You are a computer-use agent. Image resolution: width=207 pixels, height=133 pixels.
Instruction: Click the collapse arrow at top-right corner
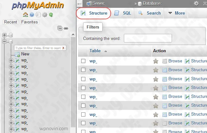[205, 3]
